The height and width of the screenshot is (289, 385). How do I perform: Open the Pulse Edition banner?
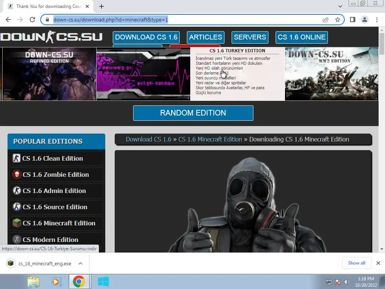(x=143, y=74)
